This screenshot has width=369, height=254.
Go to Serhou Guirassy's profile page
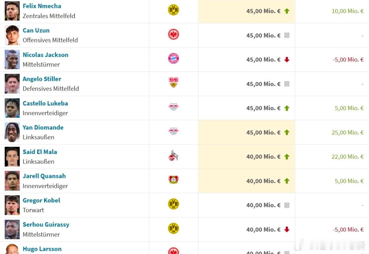[46, 225]
